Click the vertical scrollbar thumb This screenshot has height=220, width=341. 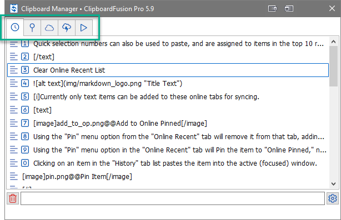coord(333,66)
